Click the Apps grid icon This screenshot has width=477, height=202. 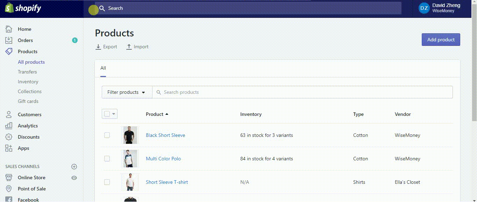click(x=9, y=148)
